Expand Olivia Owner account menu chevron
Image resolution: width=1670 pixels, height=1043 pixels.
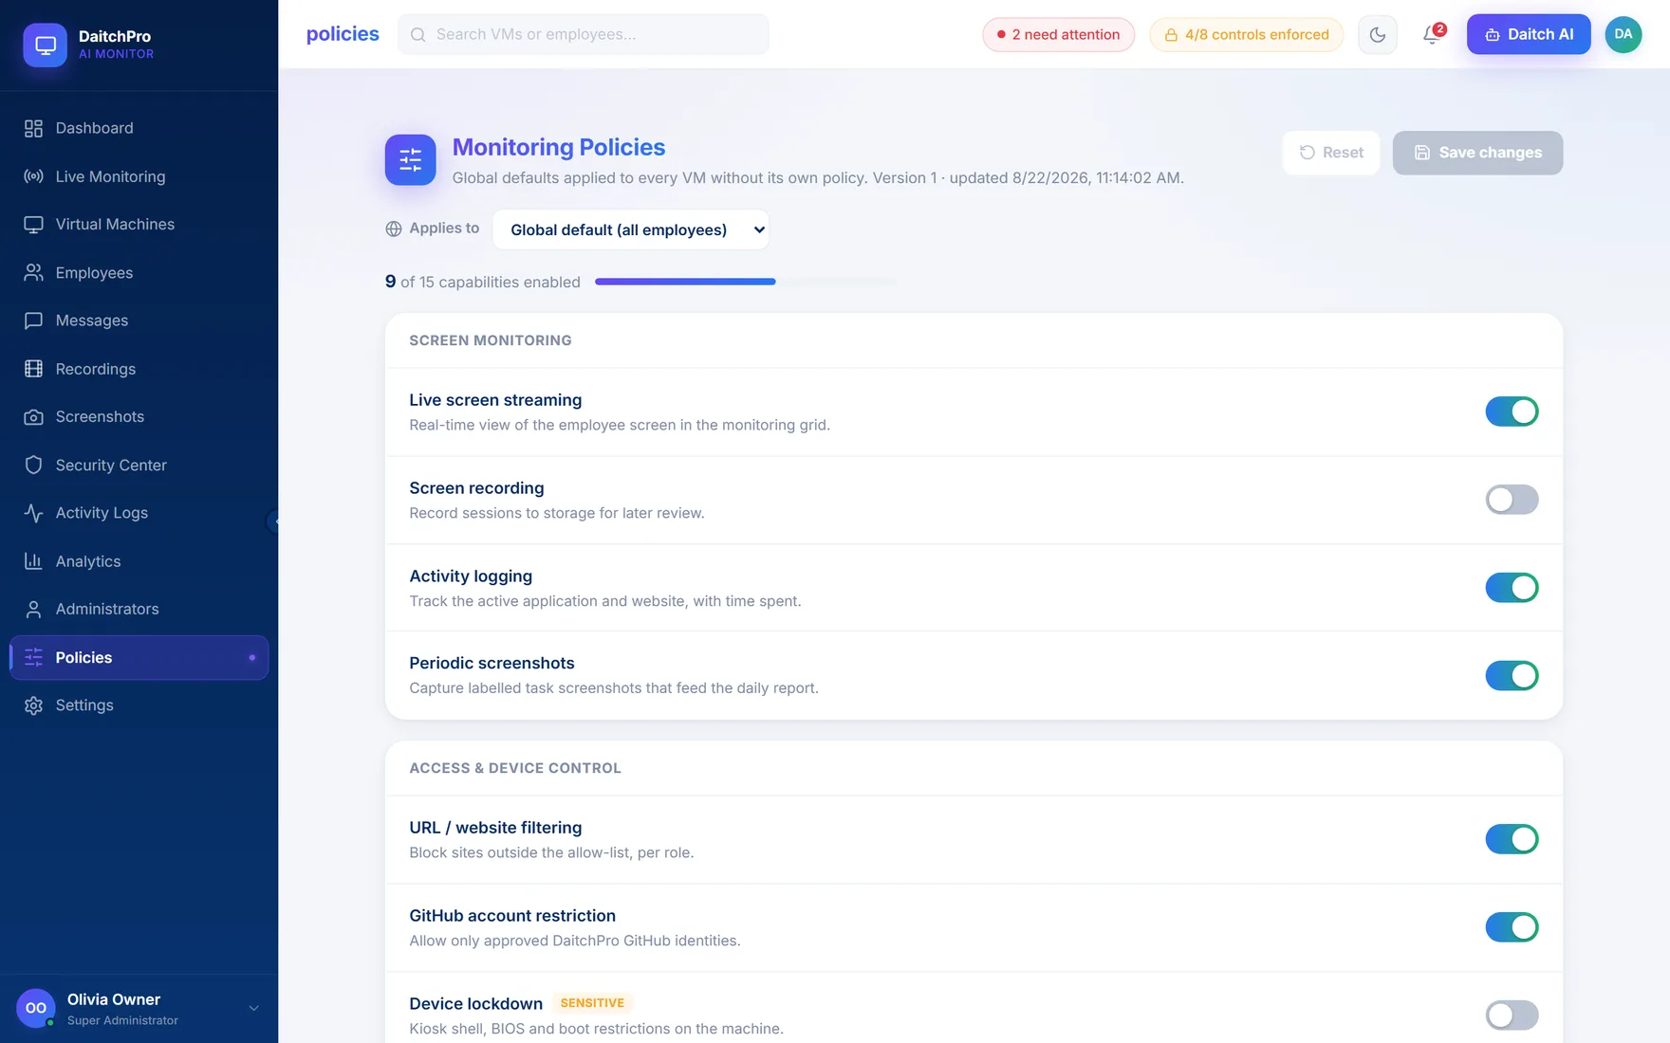253,1009
